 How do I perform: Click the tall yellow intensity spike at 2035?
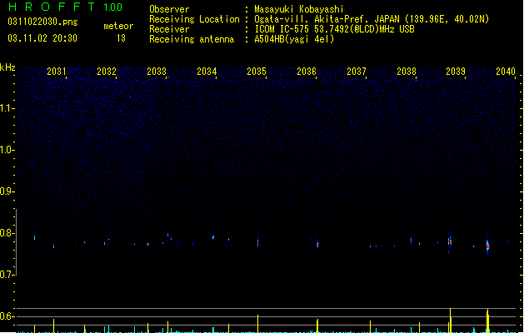(257, 323)
